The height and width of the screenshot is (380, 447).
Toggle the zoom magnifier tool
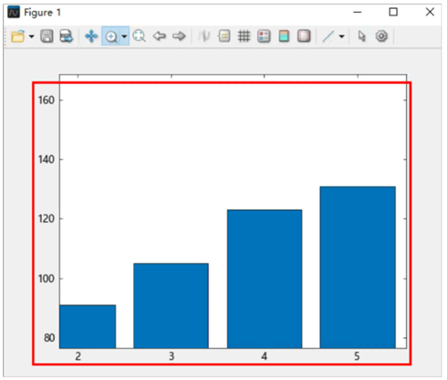pyautogui.click(x=111, y=37)
